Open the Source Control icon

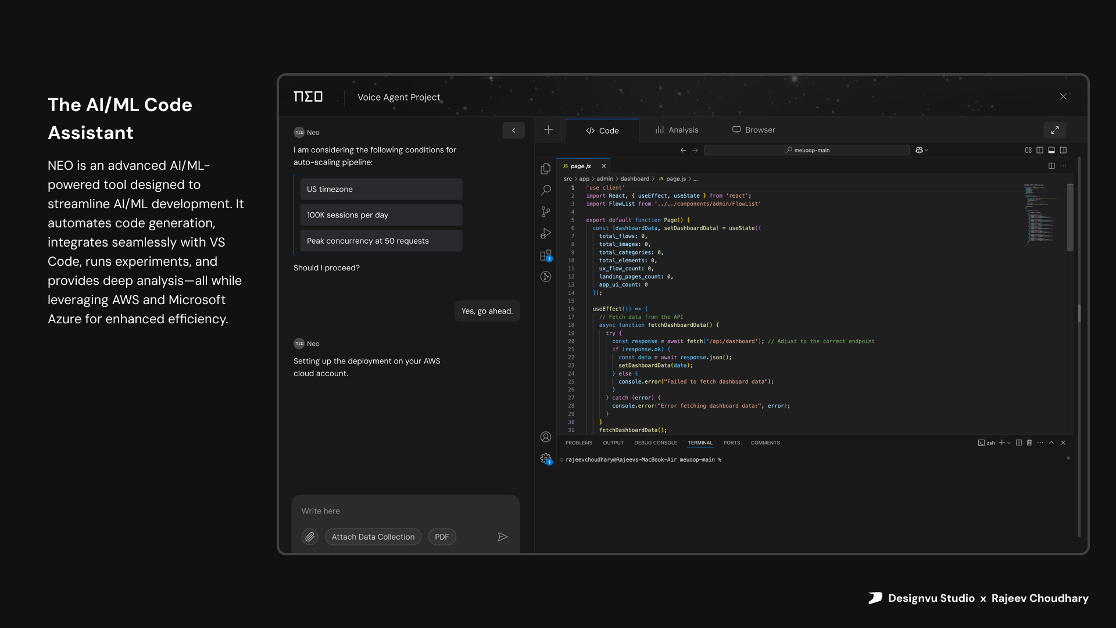545,212
